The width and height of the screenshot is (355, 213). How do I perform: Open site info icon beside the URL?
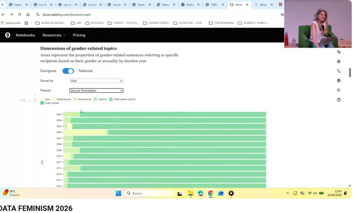pos(38,15)
